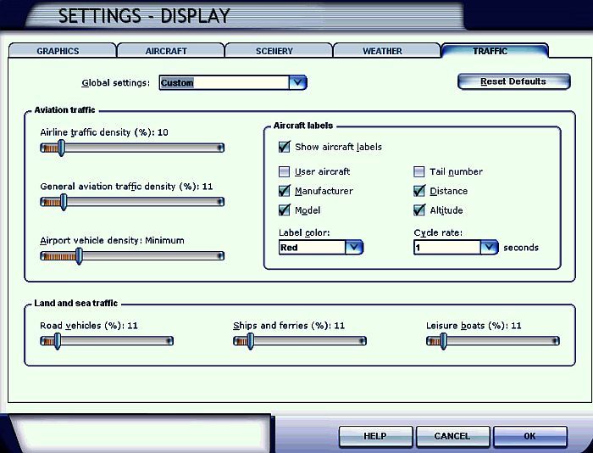Expand the Cycle rate dropdown
This screenshot has height=453, width=593.
[488, 248]
